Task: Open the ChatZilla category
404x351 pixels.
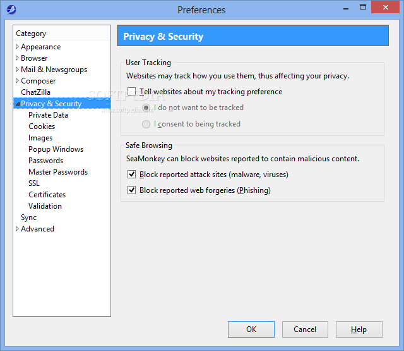Action: tap(35, 92)
